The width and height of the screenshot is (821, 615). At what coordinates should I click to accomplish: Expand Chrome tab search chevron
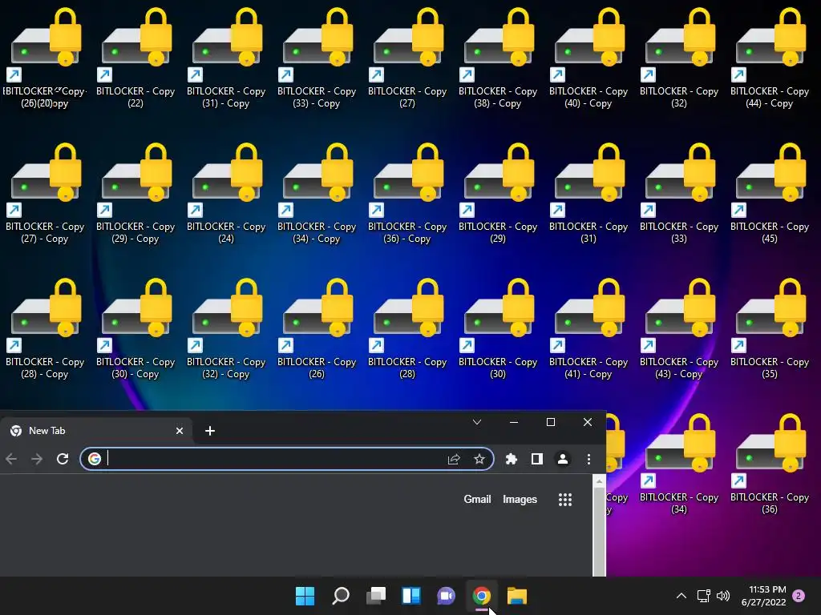[x=477, y=422]
